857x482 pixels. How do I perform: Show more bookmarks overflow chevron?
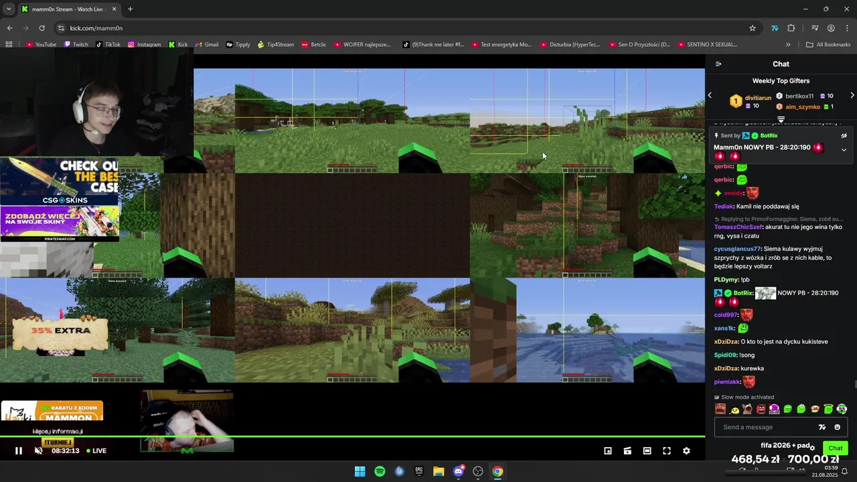tap(788, 45)
